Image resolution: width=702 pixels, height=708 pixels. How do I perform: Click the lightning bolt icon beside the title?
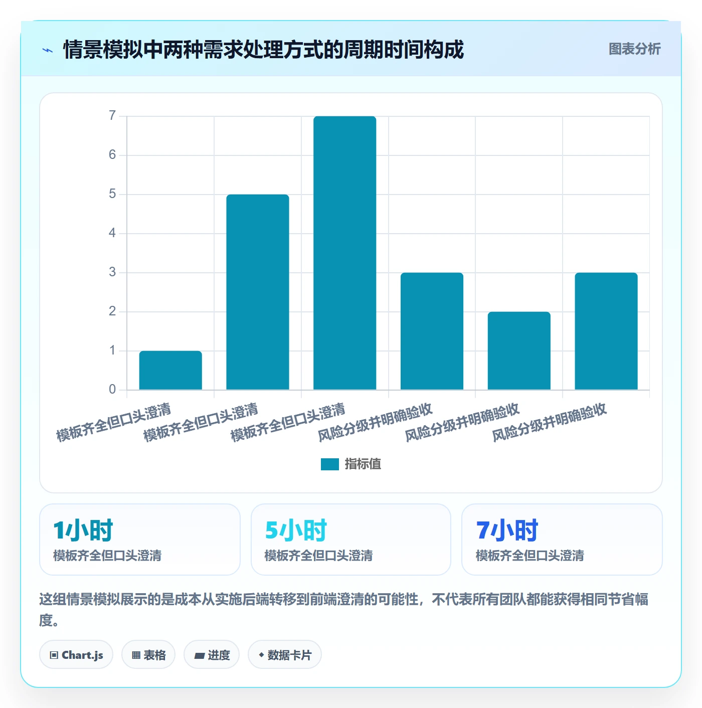coord(48,50)
